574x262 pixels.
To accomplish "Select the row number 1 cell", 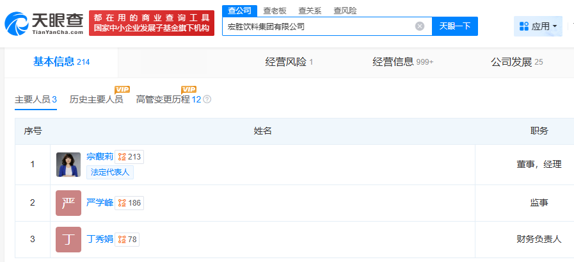I will click(33, 165).
